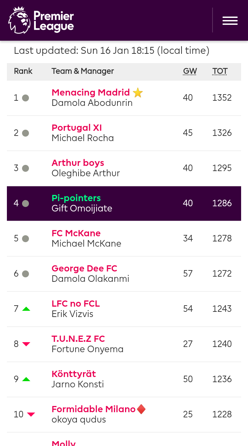Open the Portugal XI team link
248x446 pixels.
coord(77,128)
